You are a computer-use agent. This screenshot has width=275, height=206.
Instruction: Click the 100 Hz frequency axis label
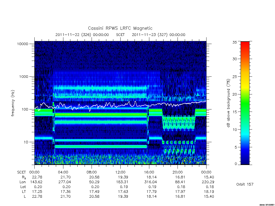pos(25,109)
